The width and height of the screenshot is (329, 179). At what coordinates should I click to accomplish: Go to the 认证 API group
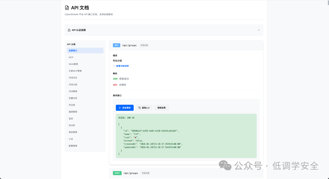85,139
